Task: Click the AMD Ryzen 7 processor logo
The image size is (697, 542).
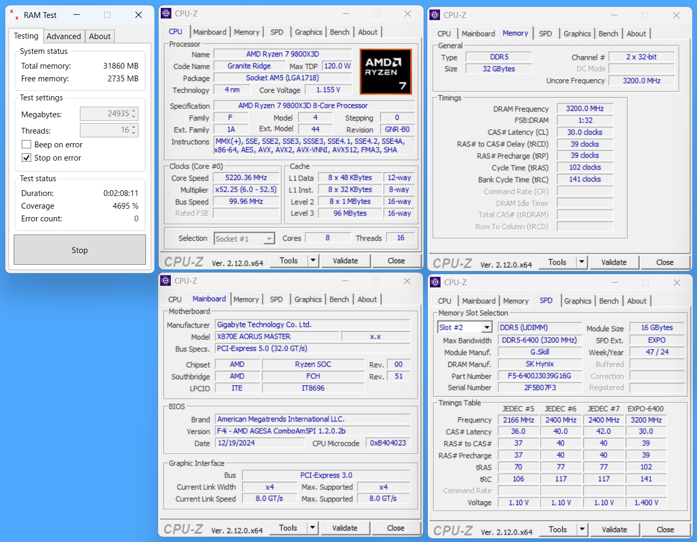Action: click(x=386, y=72)
